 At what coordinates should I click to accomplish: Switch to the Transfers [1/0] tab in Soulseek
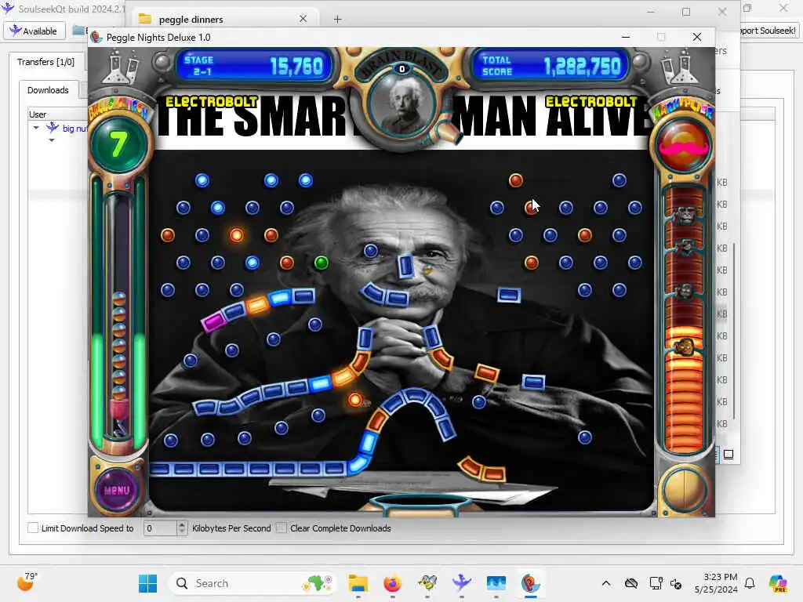pos(45,62)
